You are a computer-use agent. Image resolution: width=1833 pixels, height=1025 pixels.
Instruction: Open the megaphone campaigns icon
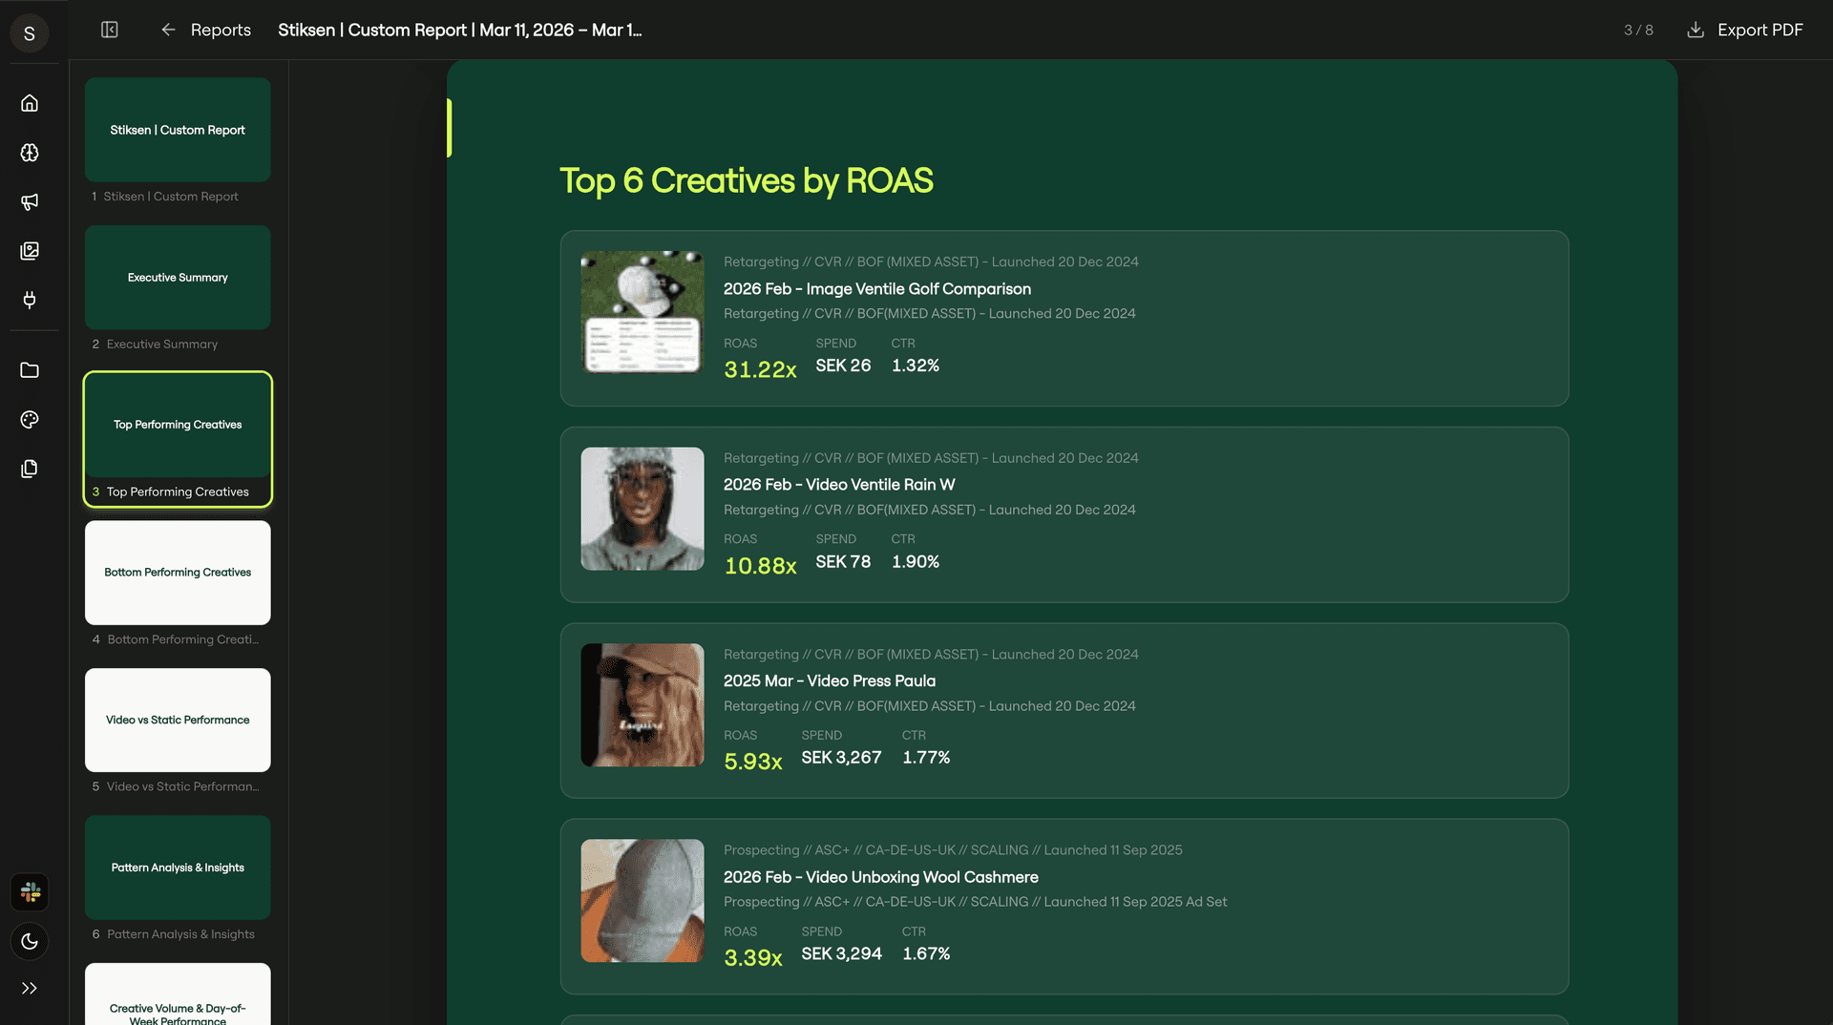[x=30, y=201]
